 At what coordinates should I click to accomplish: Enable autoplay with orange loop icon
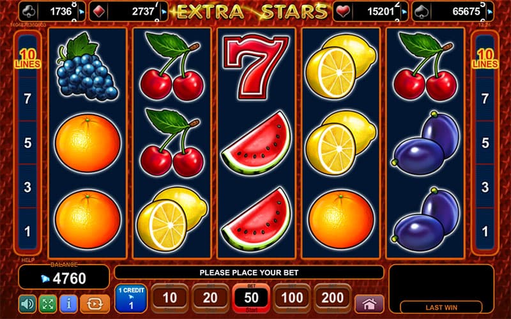(95, 304)
